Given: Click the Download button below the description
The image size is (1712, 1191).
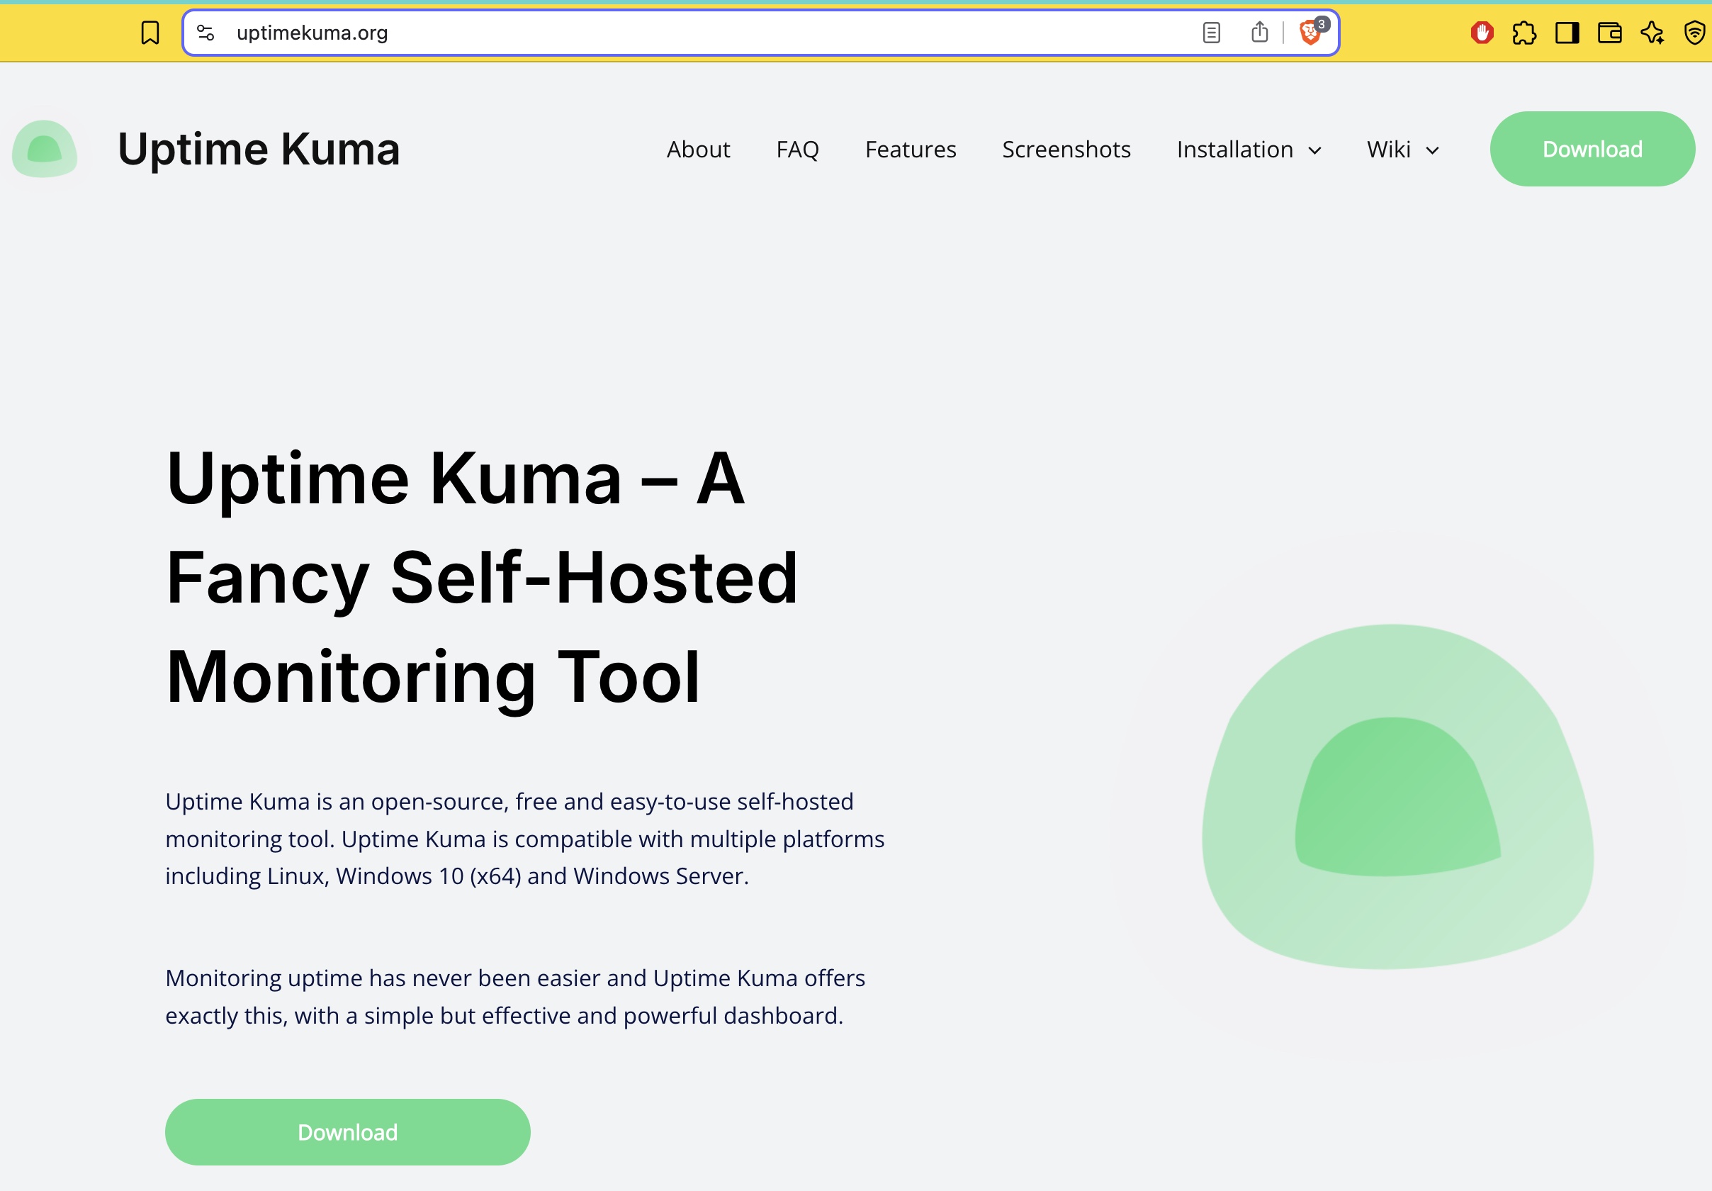Looking at the screenshot, I should 347,1132.
